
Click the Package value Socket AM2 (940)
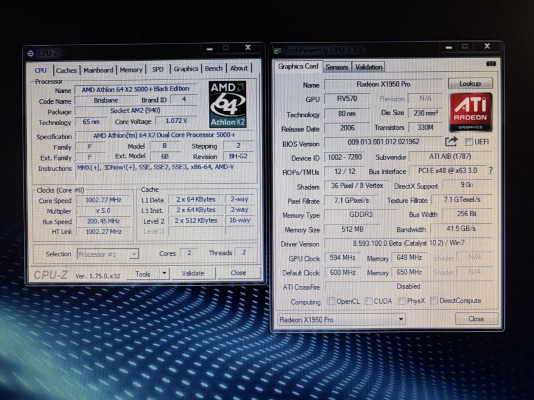click(x=135, y=111)
